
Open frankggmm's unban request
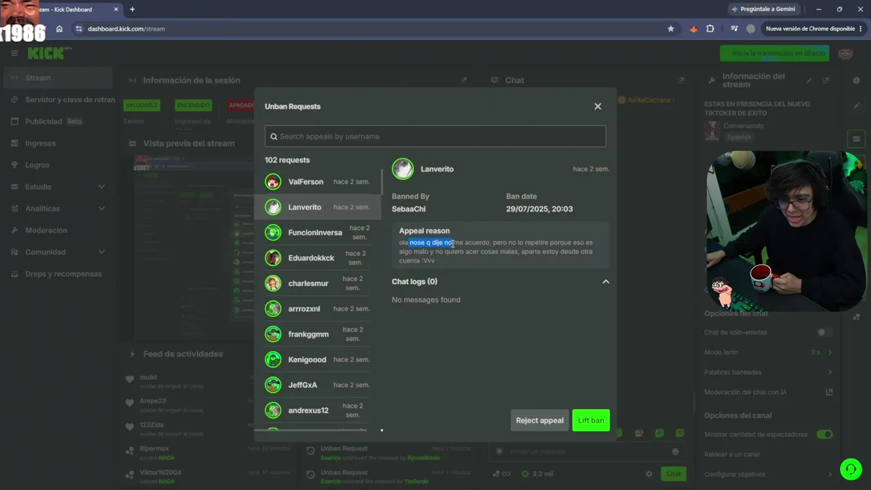tap(318, 334)
